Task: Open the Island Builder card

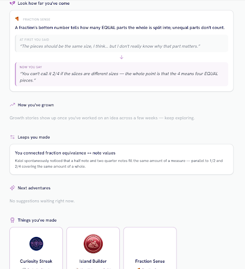Action: [93, 248]
